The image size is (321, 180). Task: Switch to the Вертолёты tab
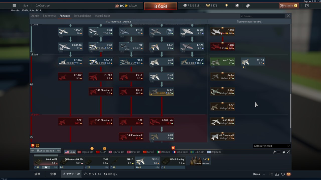point(49,16)
